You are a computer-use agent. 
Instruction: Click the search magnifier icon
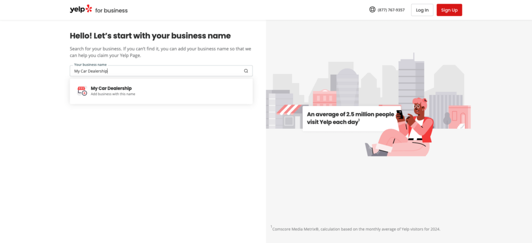click(246, 71)
